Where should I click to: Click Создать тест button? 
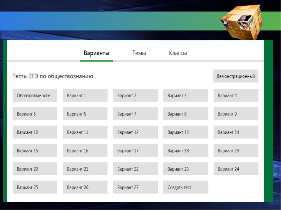click(x=185, y=188)
